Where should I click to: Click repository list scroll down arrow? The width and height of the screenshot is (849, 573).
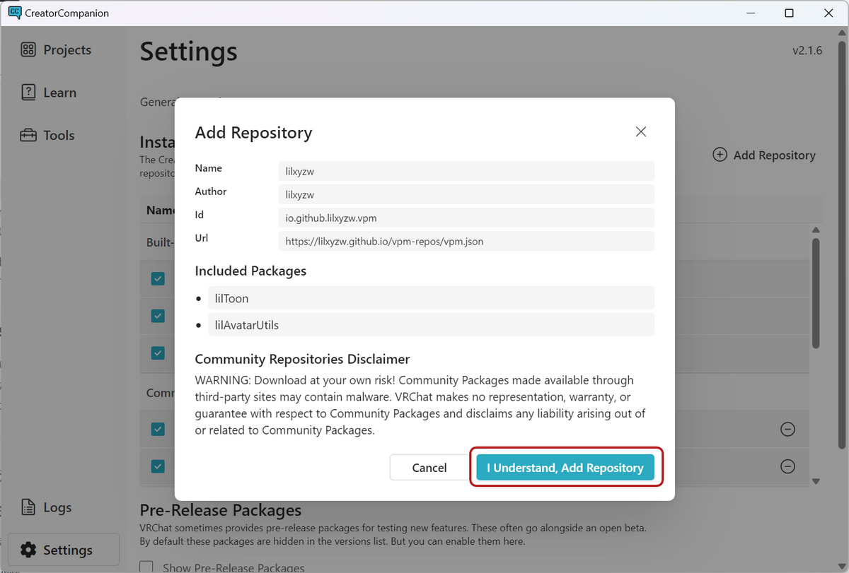coord(816,481)
